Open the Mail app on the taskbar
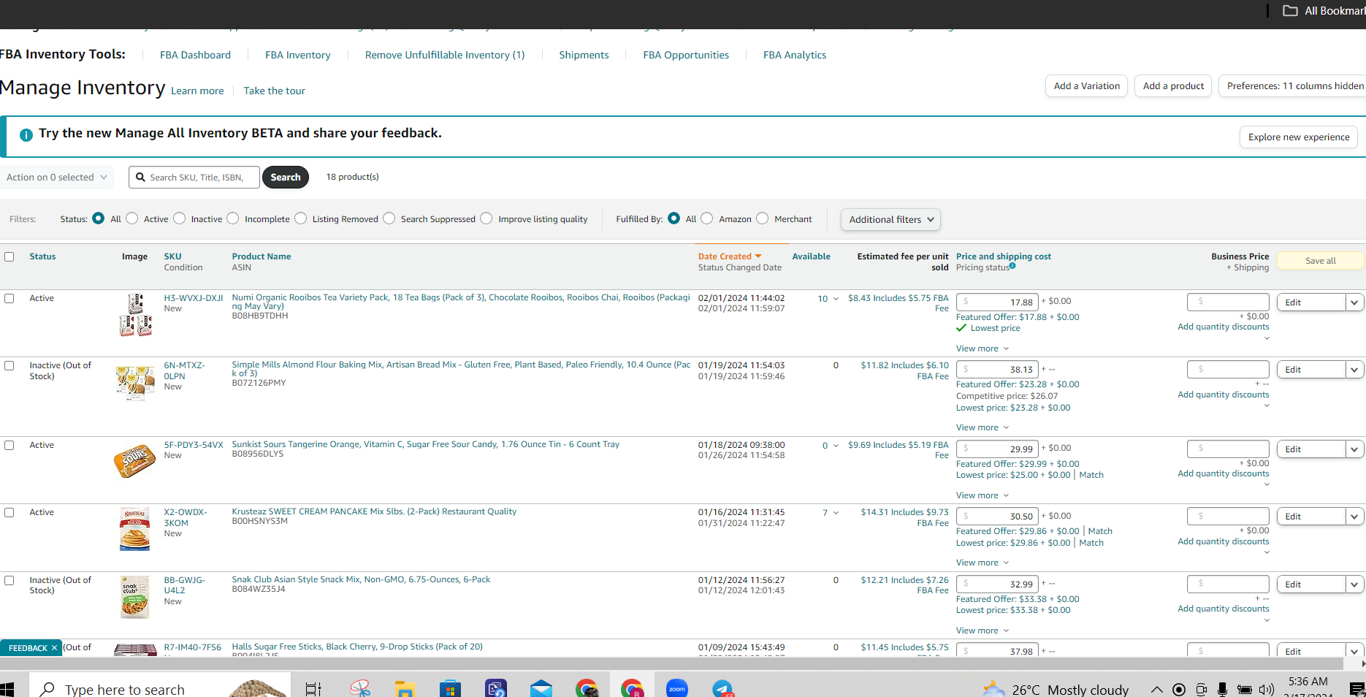This screenshot has width=1366, height=697. (541, 689)
